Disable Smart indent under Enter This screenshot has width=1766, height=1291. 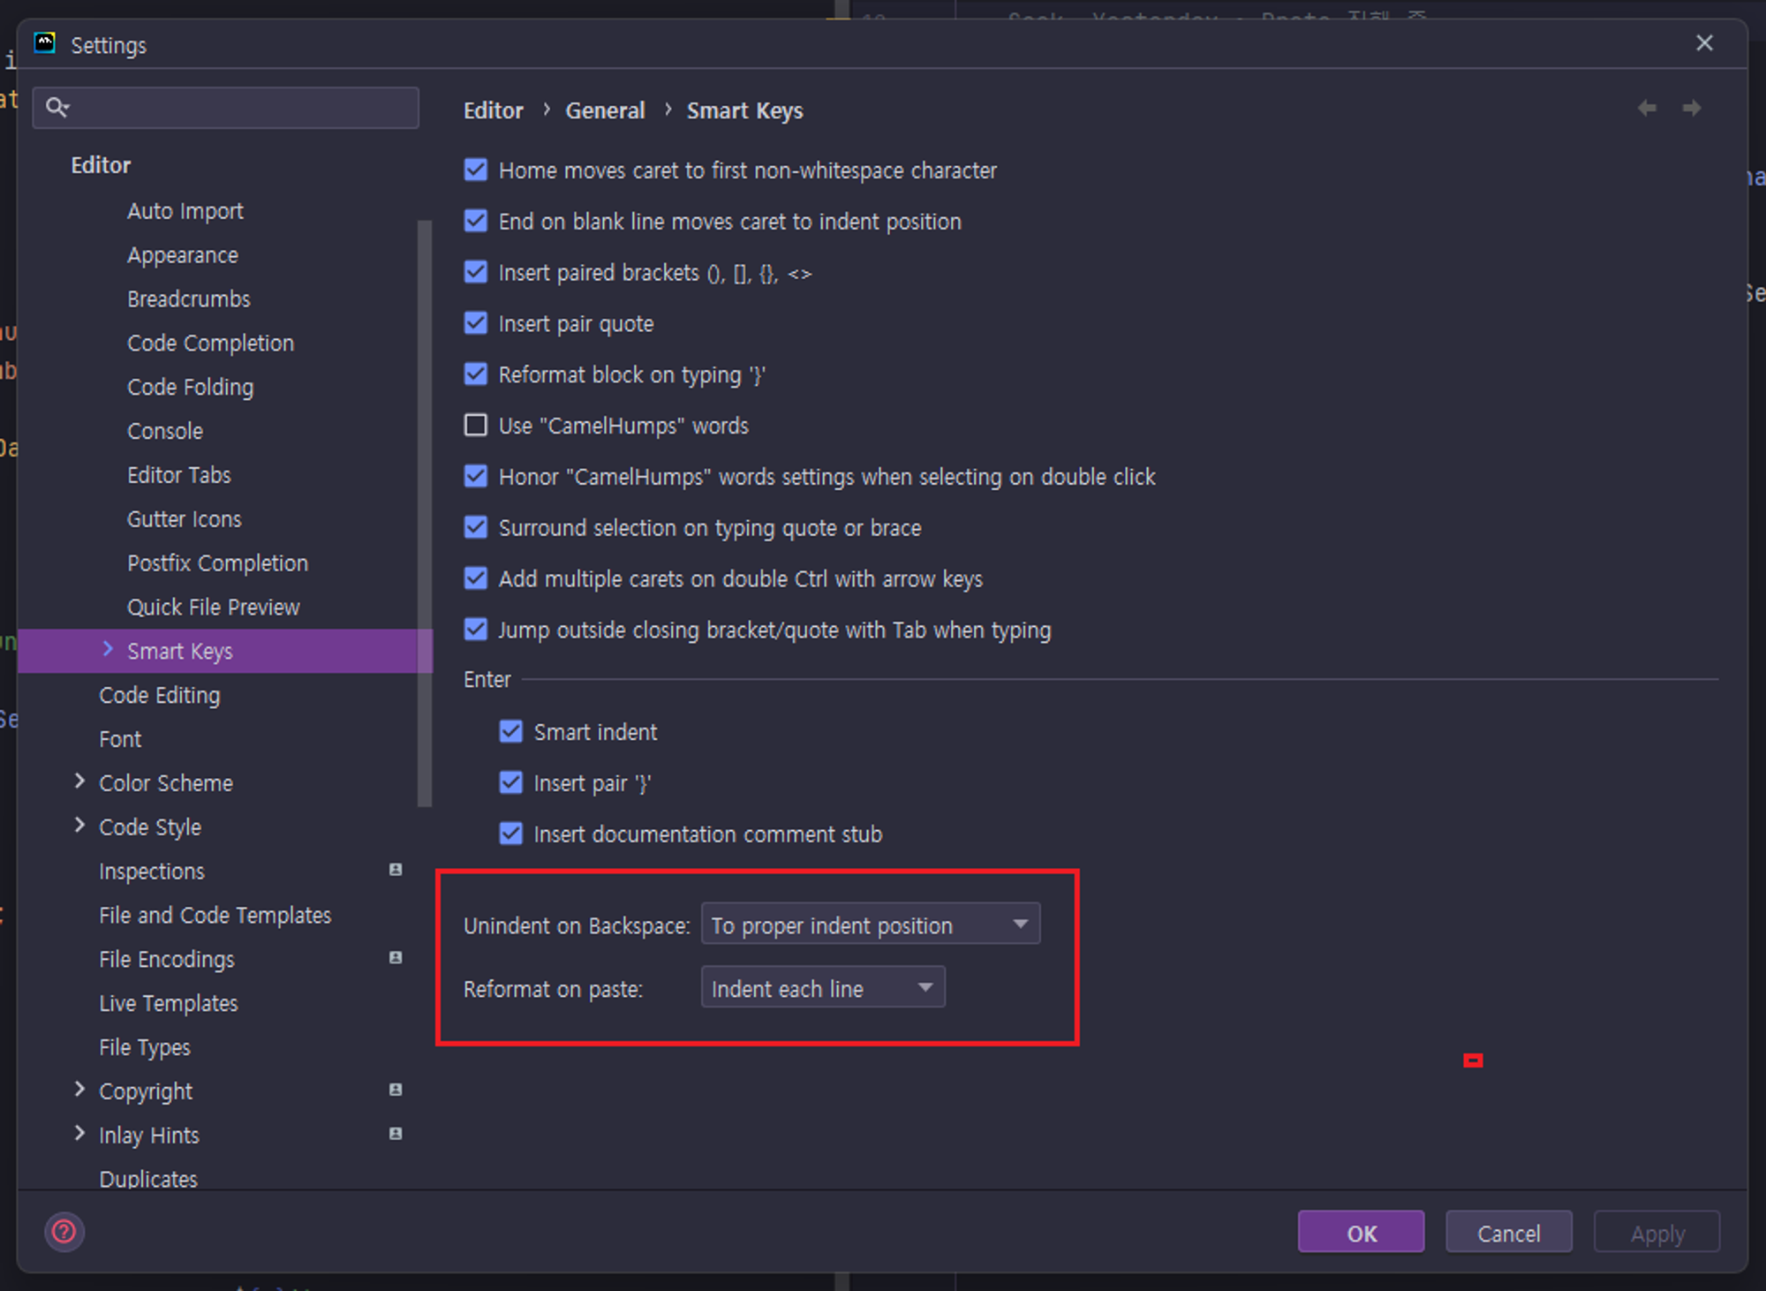point(511,731)
